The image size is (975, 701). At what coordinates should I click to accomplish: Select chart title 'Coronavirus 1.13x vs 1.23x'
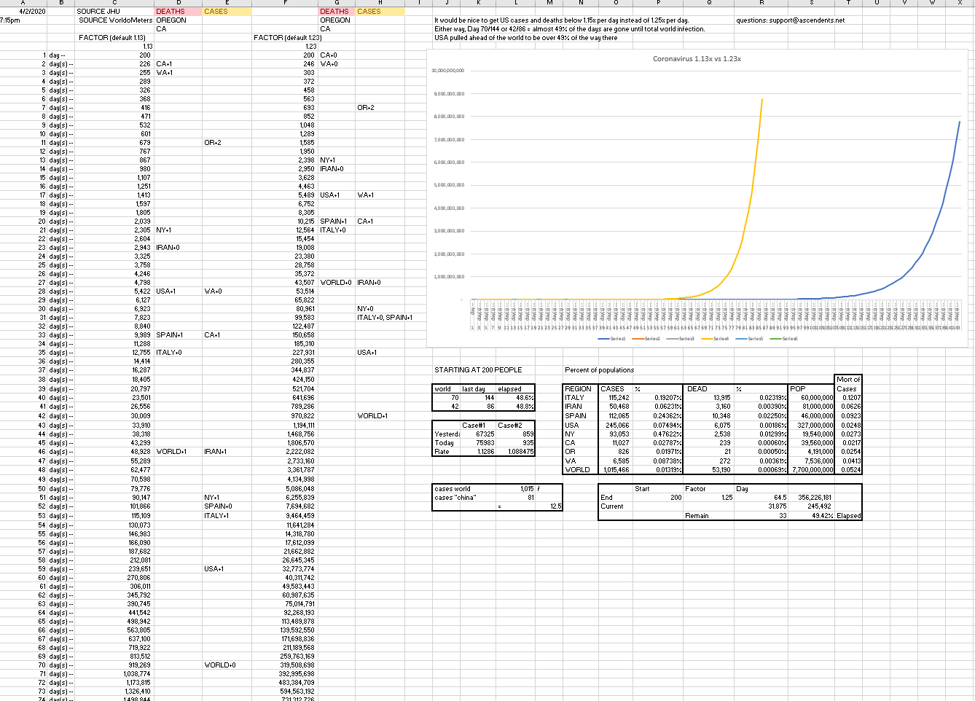(x=697, y=59)
